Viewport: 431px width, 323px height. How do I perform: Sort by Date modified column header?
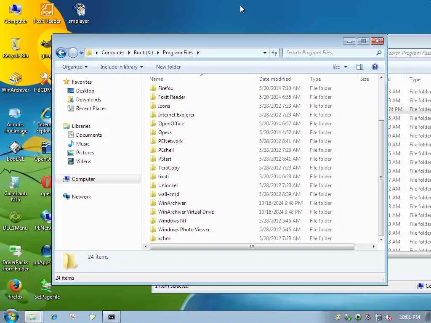282,79
